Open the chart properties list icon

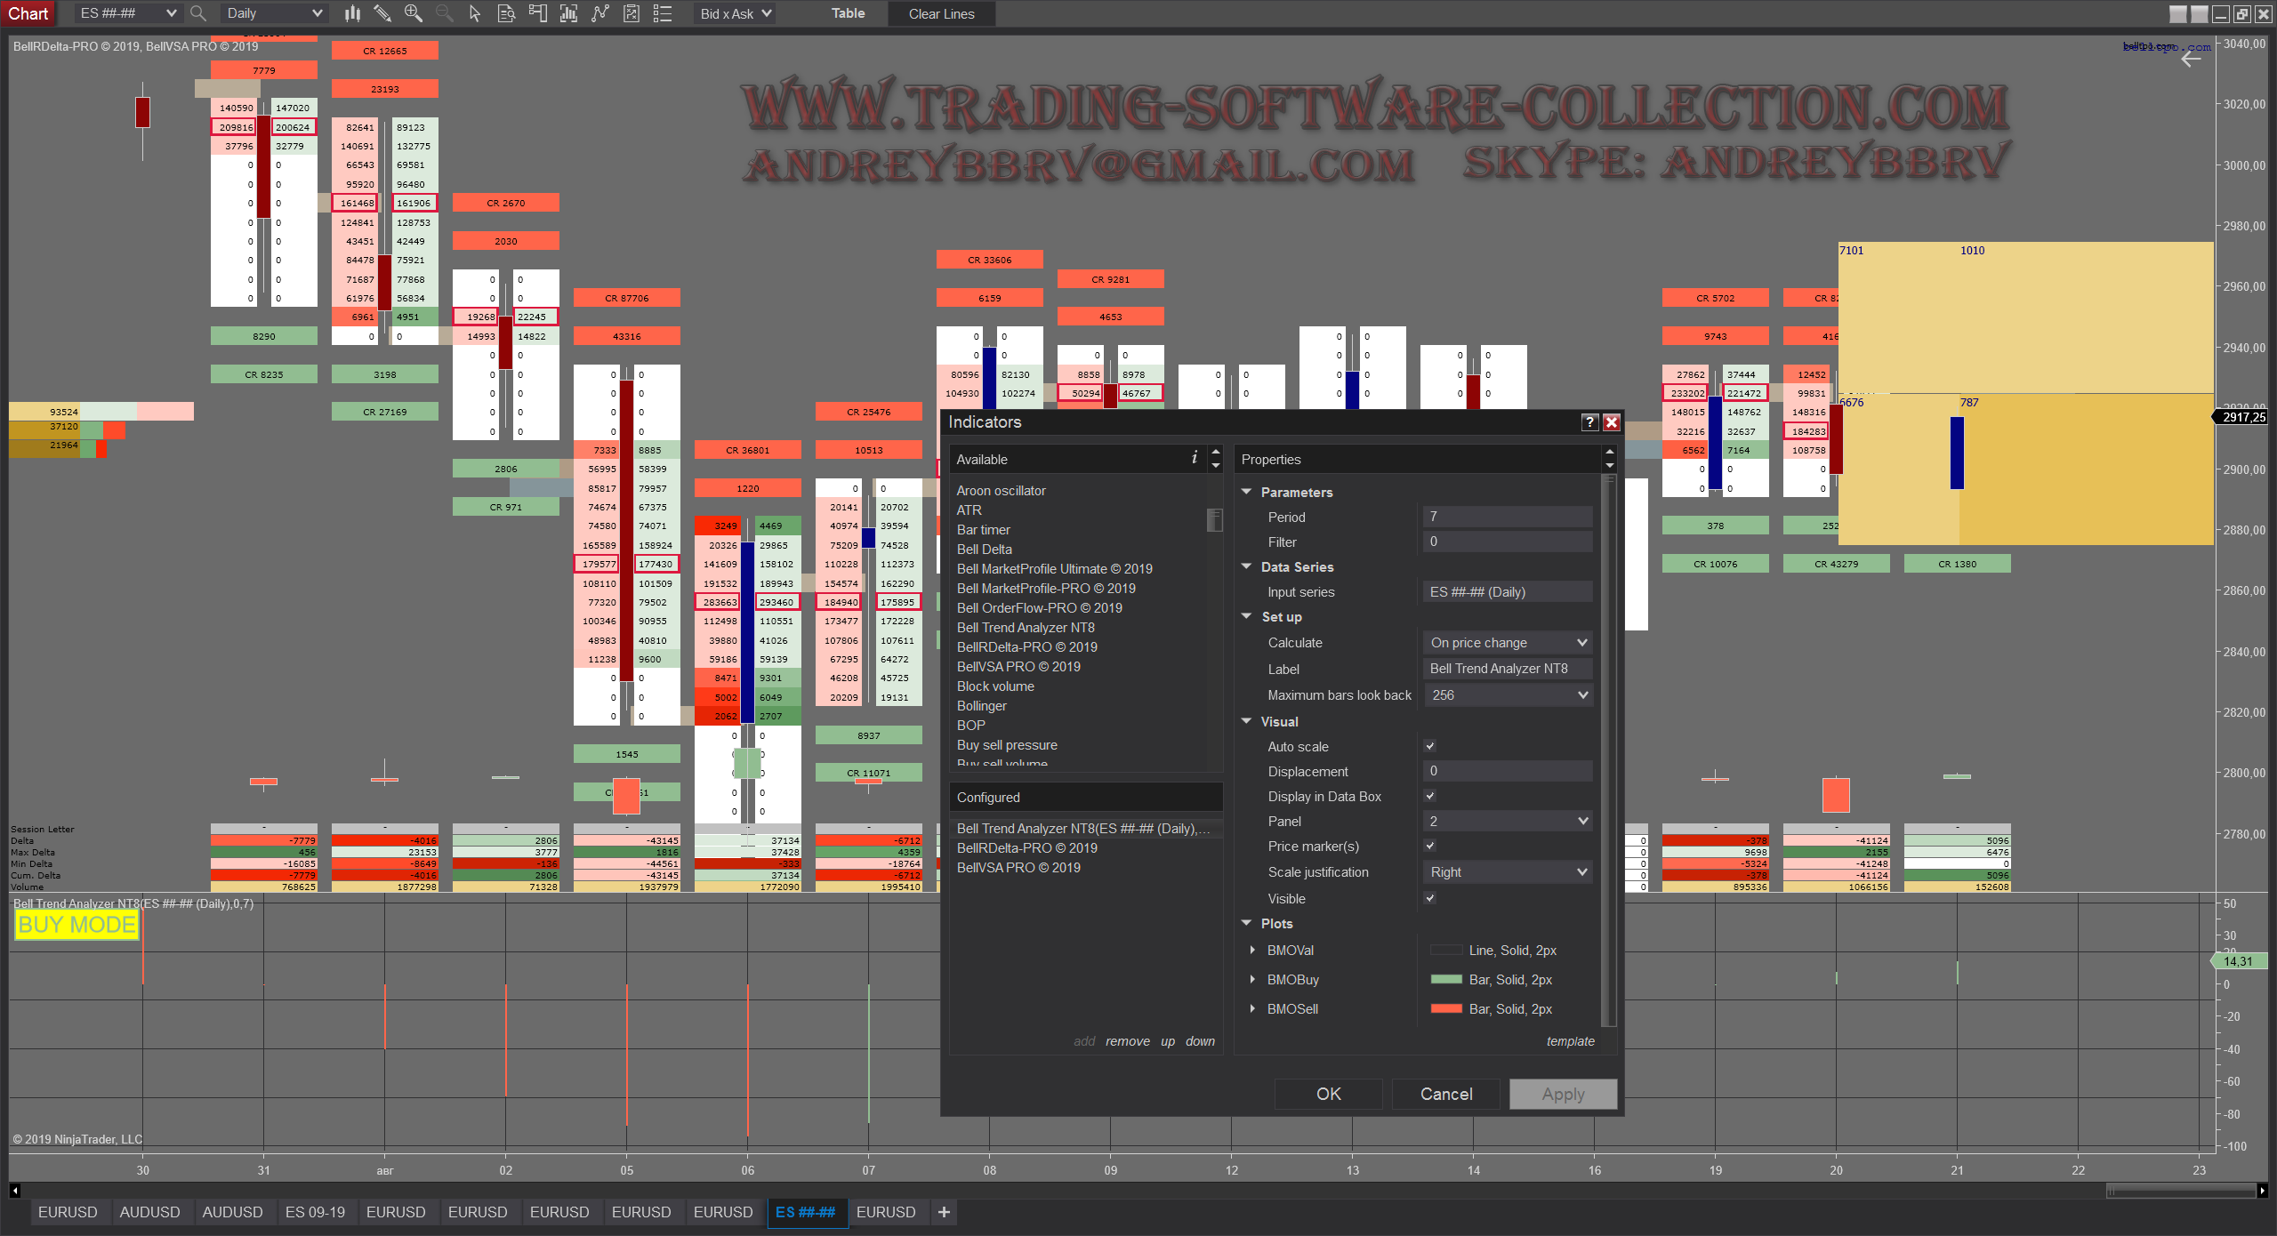coord(662,13)
